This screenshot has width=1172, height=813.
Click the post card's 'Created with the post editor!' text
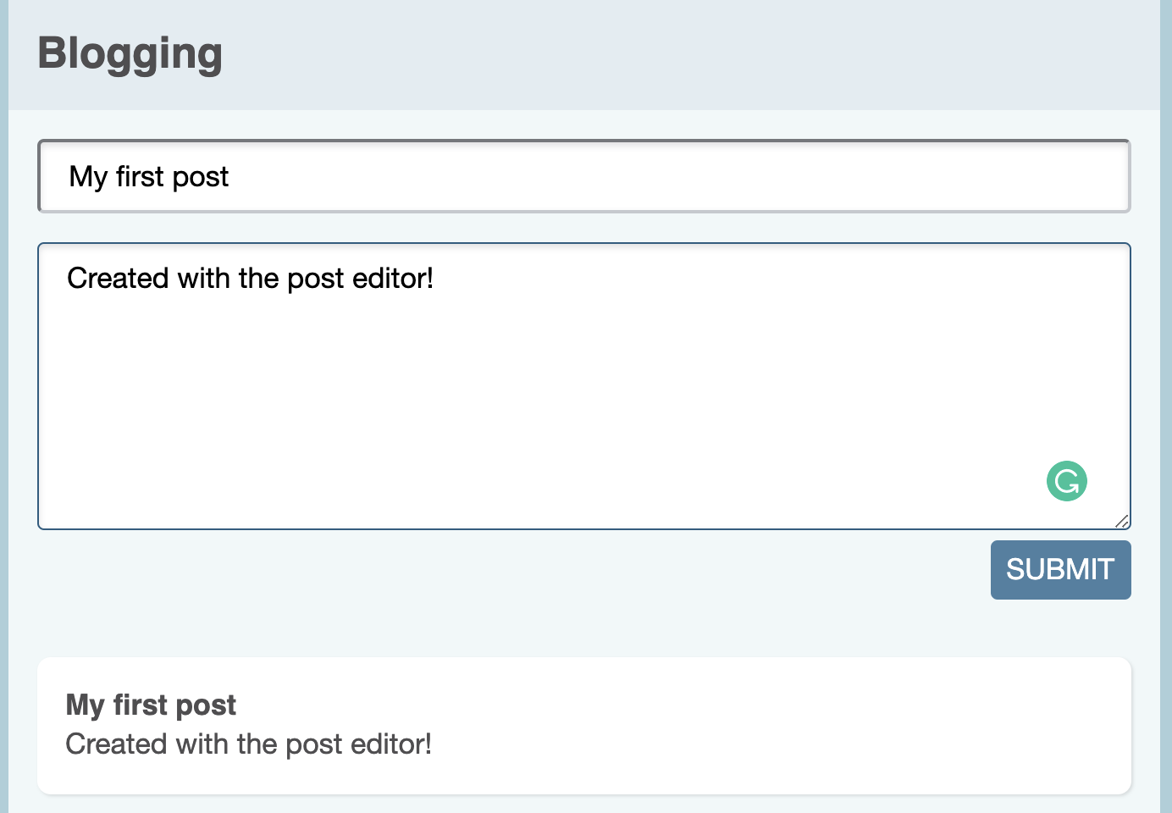click(x=248, y=744)
